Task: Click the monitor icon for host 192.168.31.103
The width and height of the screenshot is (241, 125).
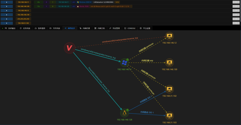Action: click(x=169, y=116)
